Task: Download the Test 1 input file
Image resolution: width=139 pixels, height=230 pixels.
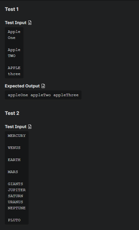Action: 30,23
